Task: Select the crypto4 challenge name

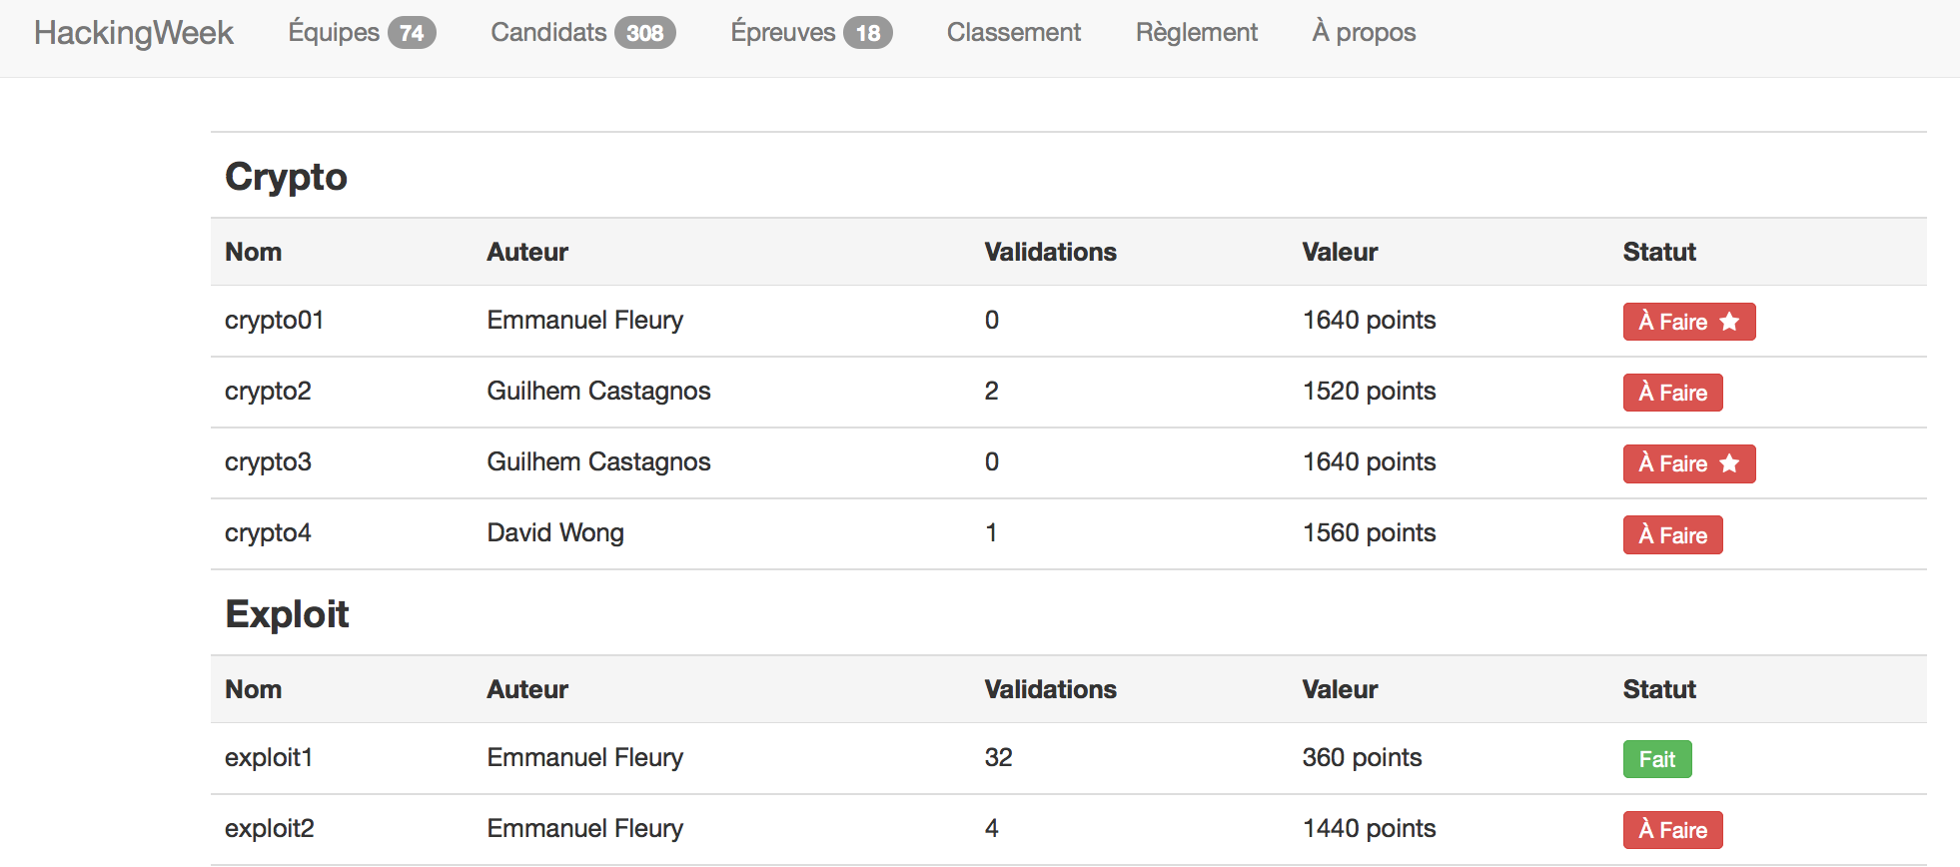Action: (x=268, y=533)
